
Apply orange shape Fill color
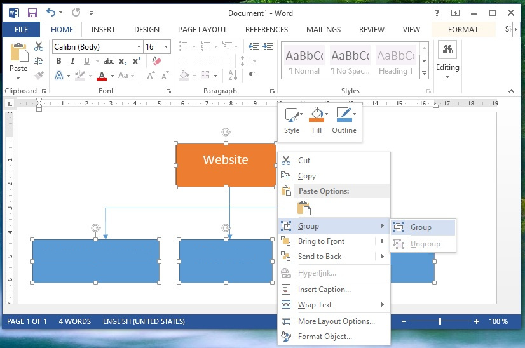click(316, 115)
